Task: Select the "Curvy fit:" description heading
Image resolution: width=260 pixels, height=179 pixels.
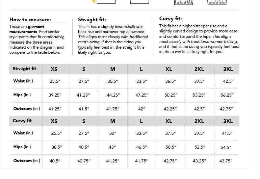Action: [171, 19]
